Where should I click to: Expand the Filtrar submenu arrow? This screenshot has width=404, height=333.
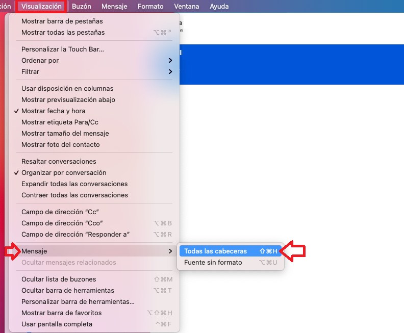coord(170,71)
